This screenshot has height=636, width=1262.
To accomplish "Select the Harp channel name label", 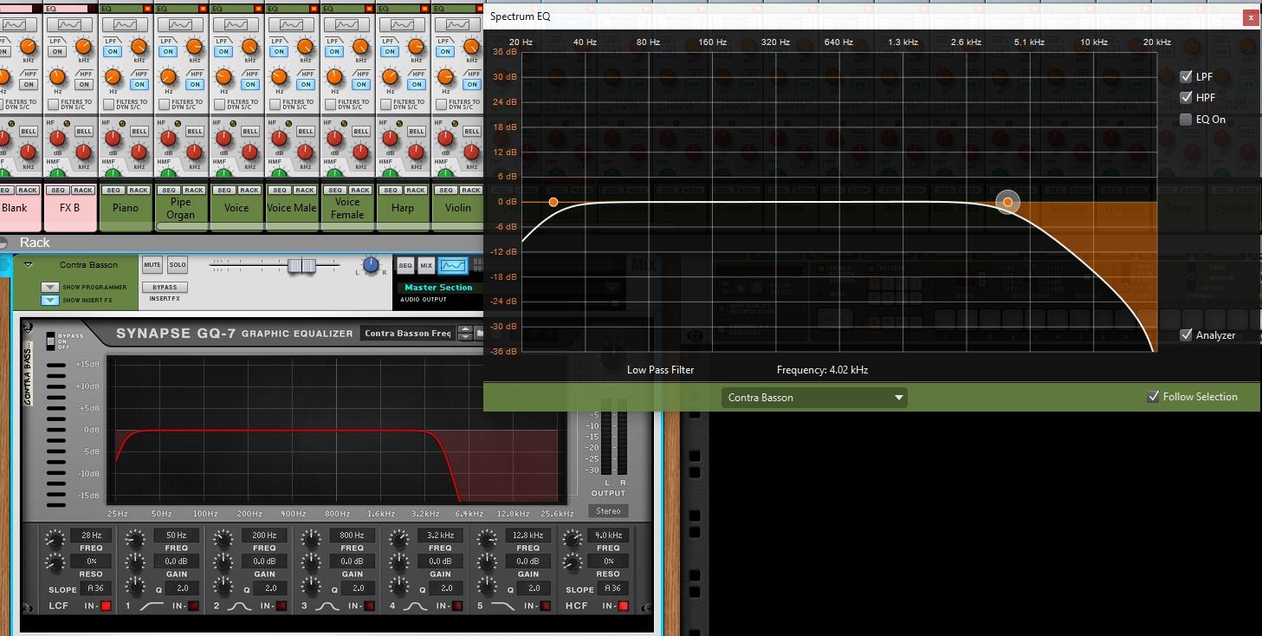I will [x=403, y=208].
